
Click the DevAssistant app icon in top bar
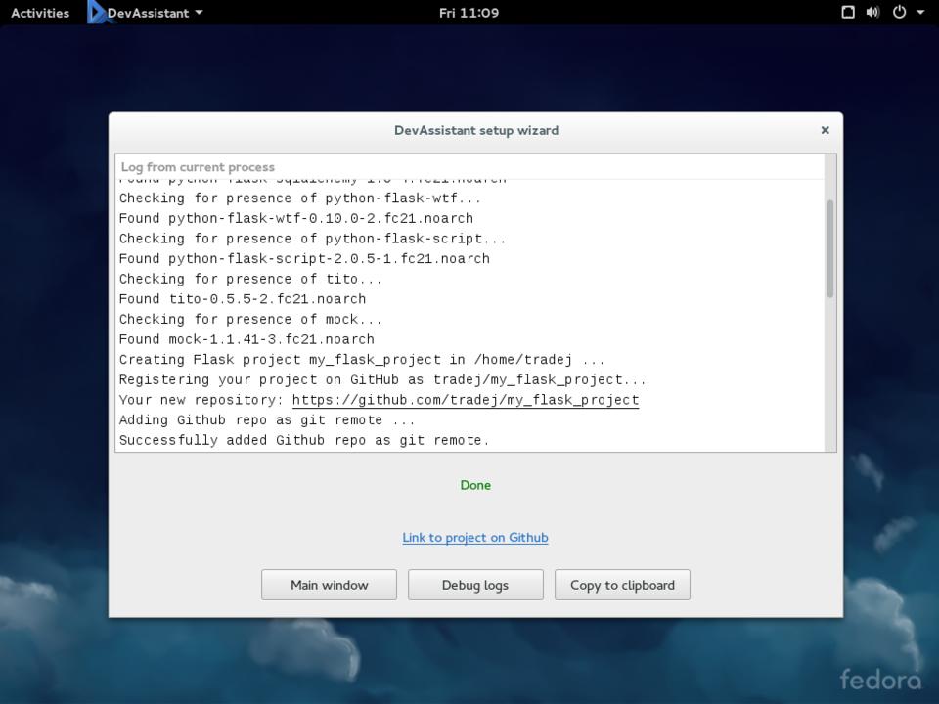pyautogui.click(x=97, y=13)
